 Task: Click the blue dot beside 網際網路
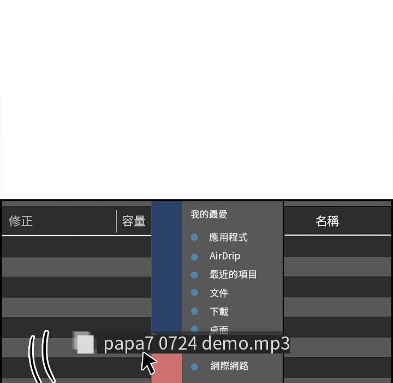click(194, 367)
